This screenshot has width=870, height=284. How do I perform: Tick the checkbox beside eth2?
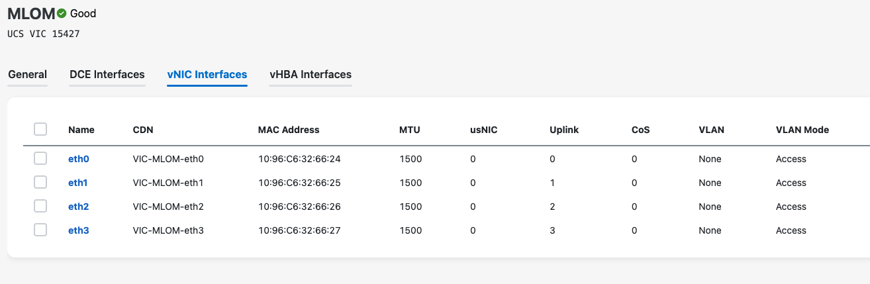40,206
